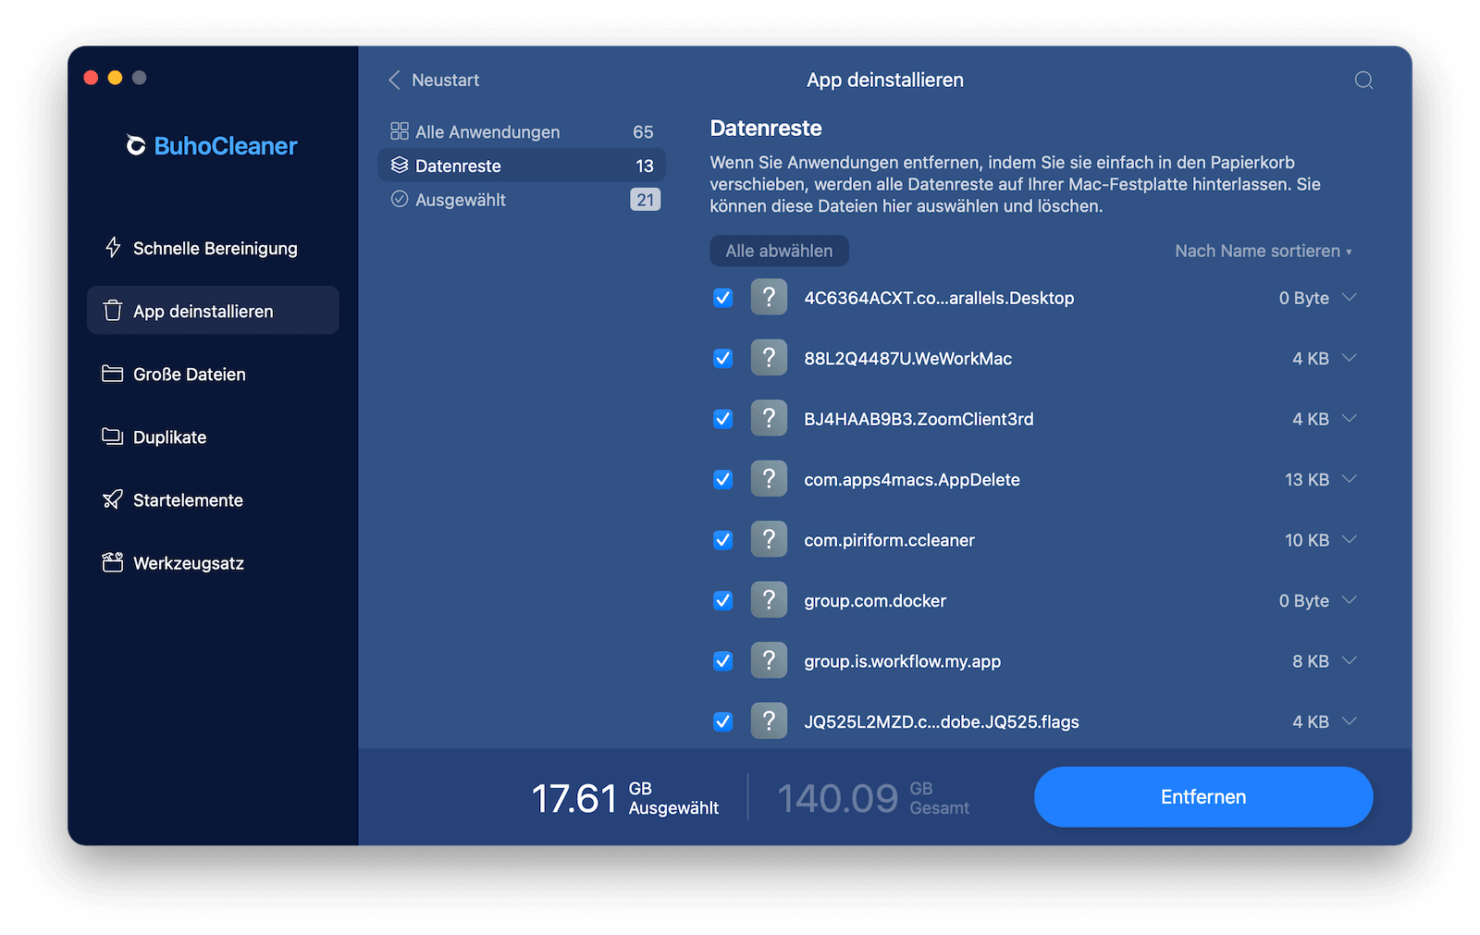The image size is (1480, 935).
Task: Click the search magnifier icon
Action: tap(1363, 80)
